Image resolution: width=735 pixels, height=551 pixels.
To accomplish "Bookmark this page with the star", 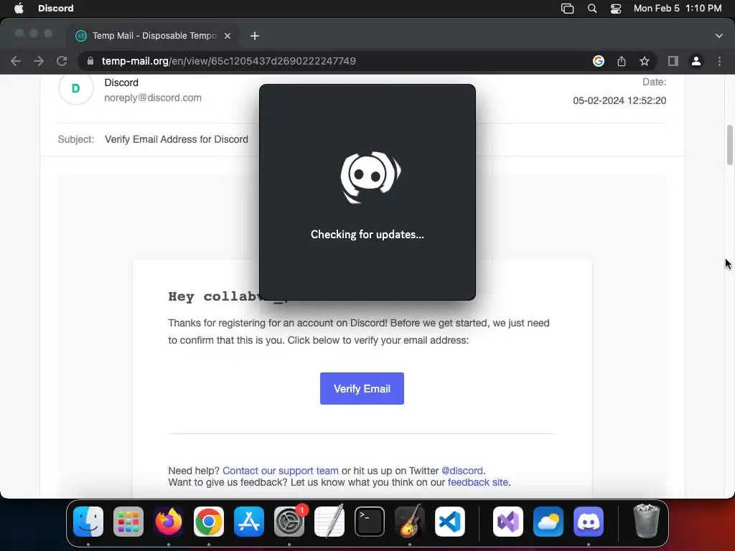I will tap(645, 61).
